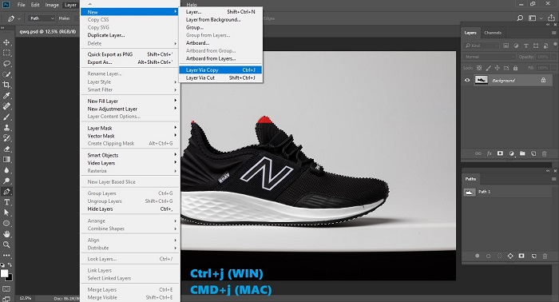Click delete current path trash icon
Image resolution: width=559 pixels, height=302 pixels.
[545, 256]
